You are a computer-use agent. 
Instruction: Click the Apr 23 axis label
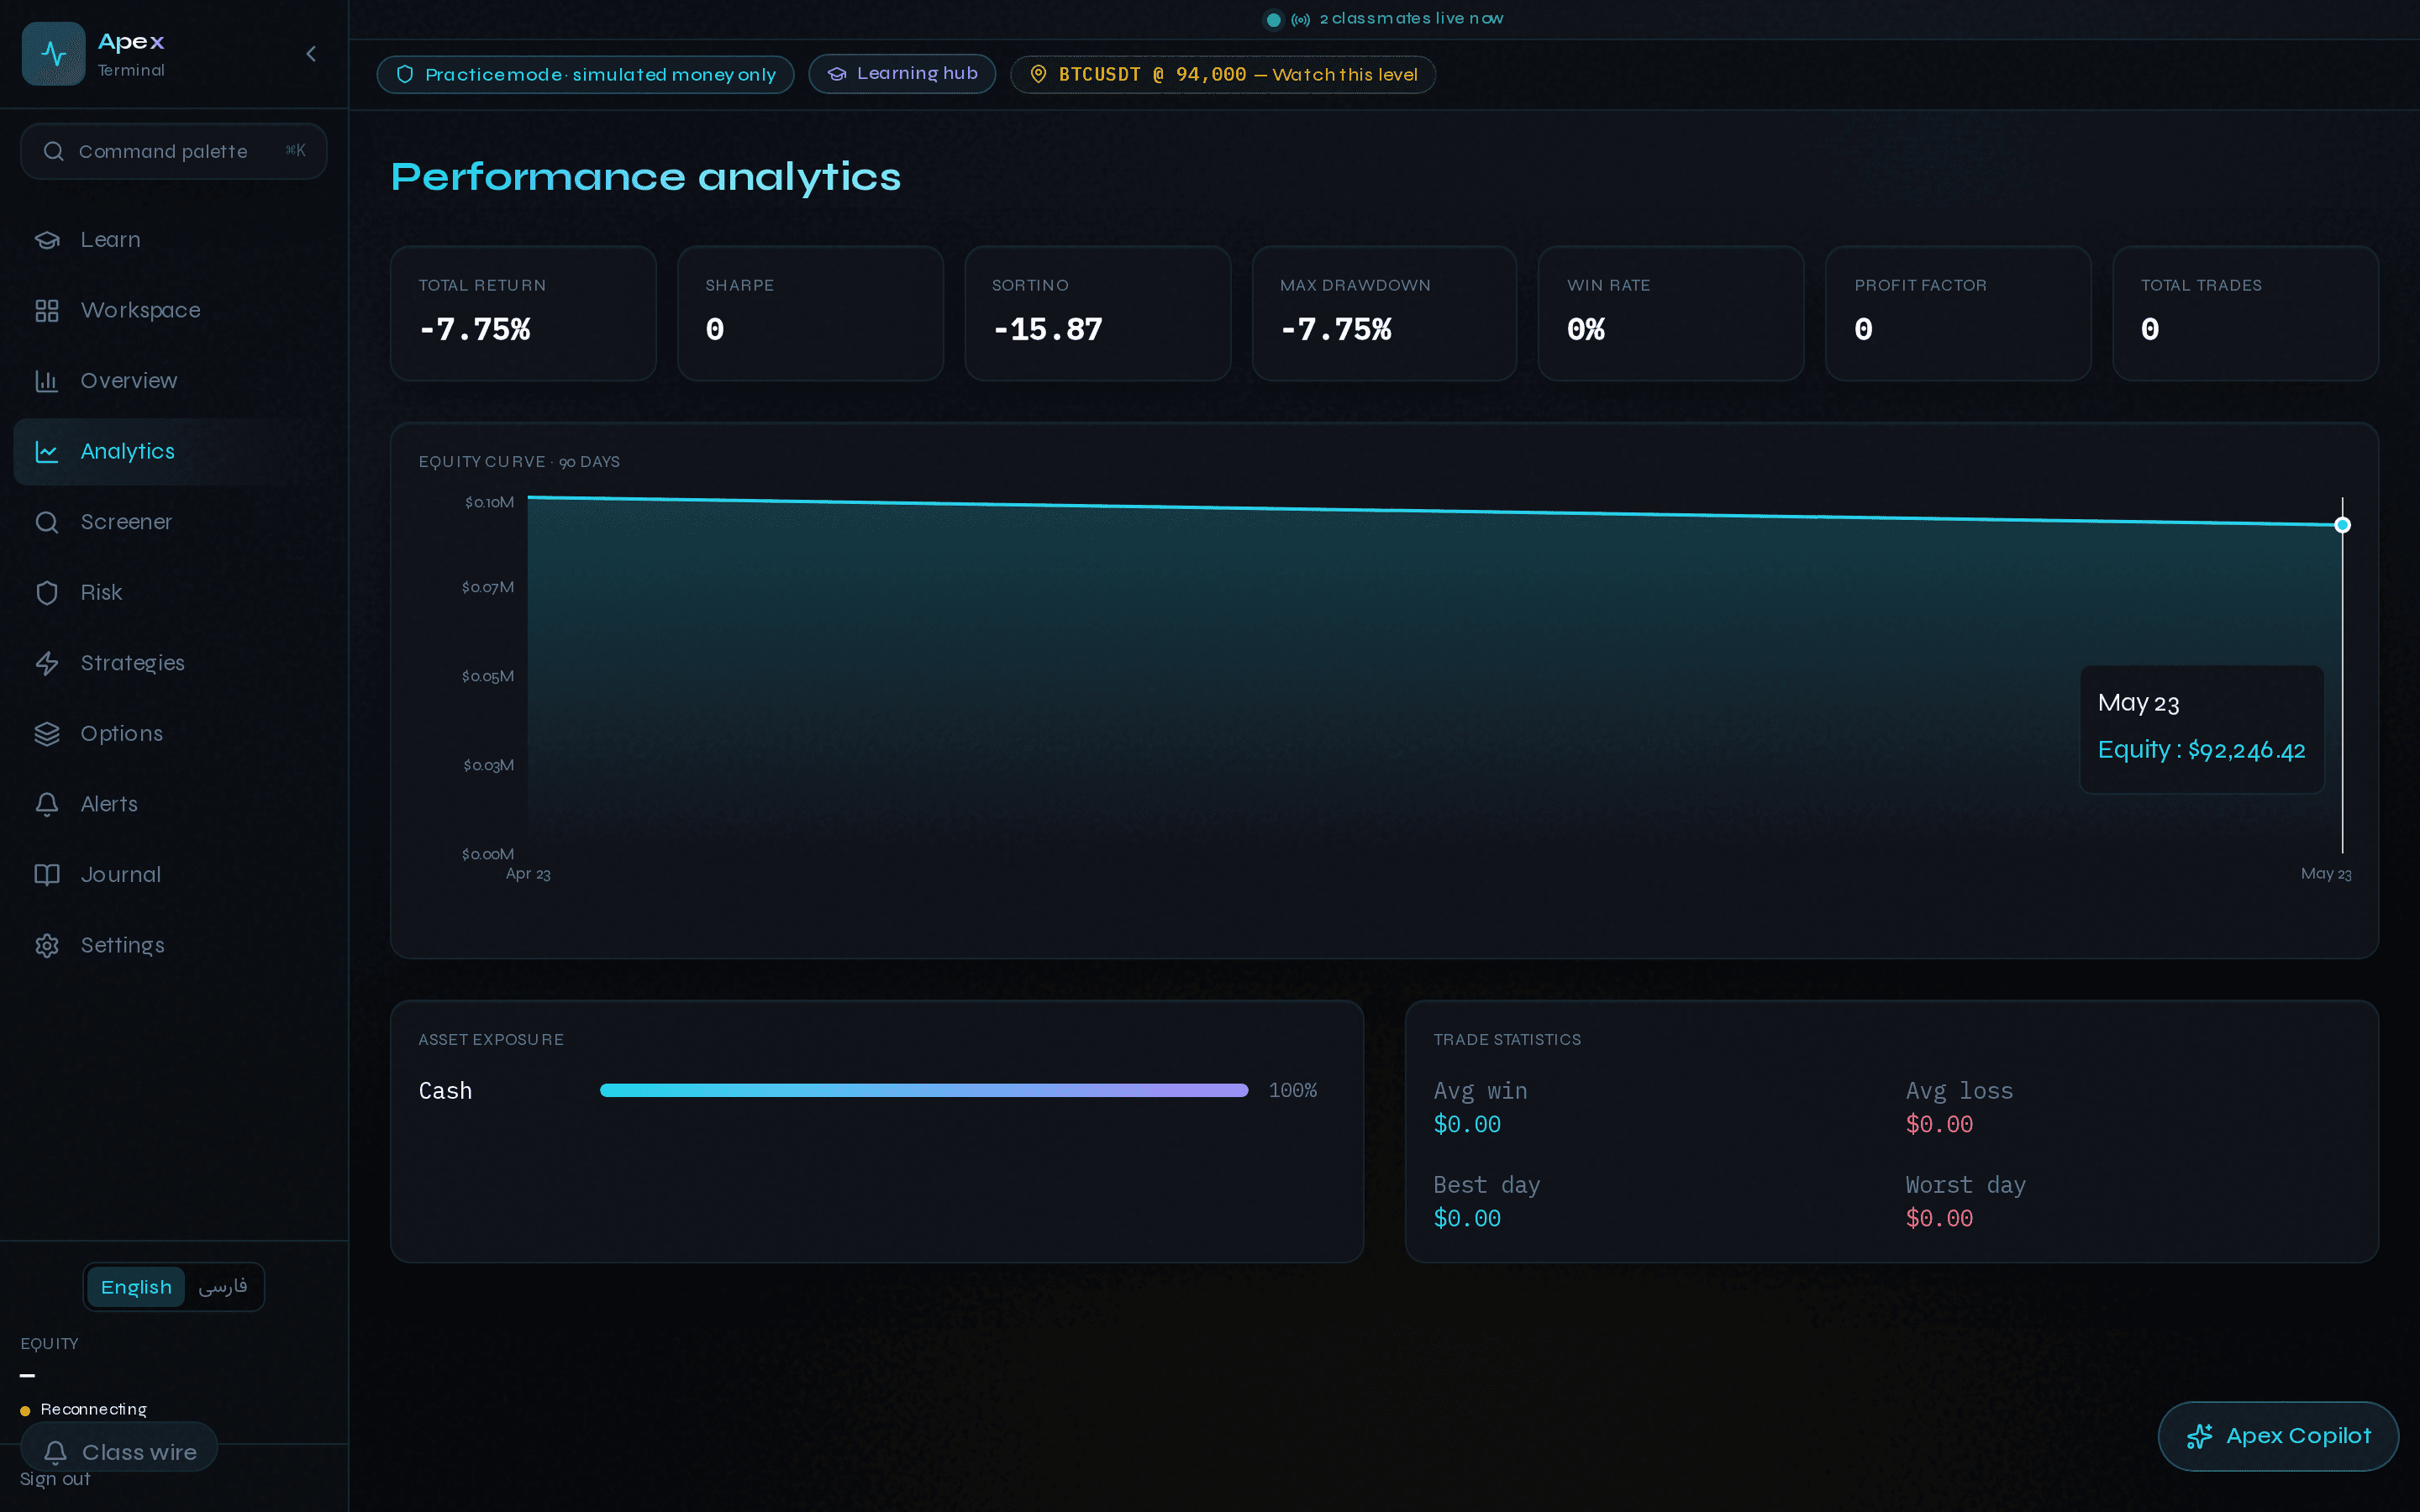tap(528, 874)
